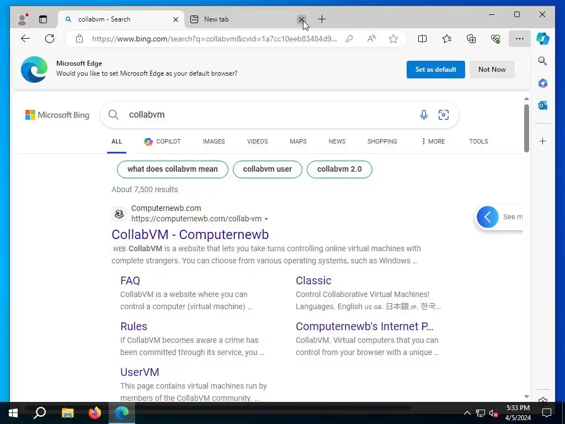The width and height of the screenshot is (565, 424).
Task: Open the Videos results tab
Action: coord(257,141)
